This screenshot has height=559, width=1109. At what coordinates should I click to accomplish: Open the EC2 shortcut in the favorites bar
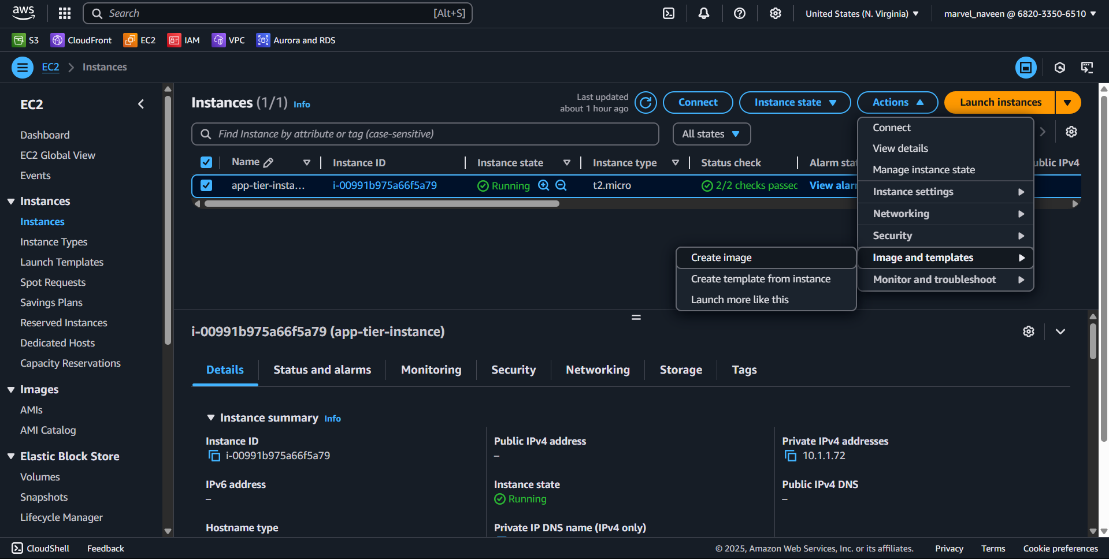coord(140,40)
